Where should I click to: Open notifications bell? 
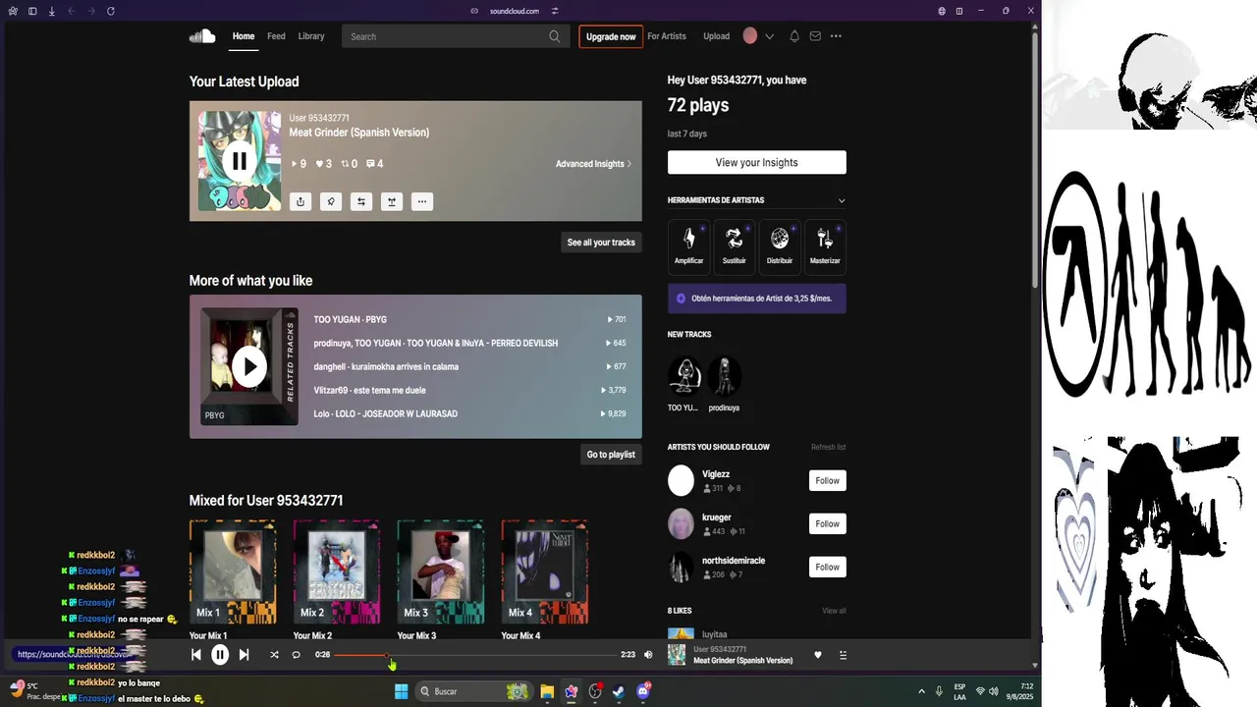794,36
